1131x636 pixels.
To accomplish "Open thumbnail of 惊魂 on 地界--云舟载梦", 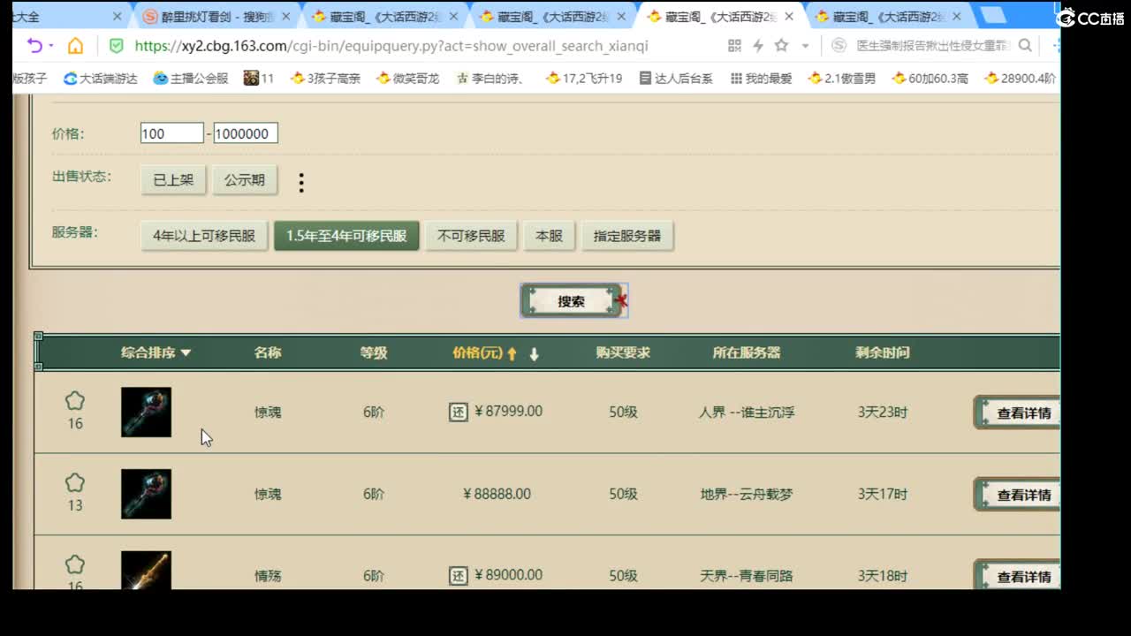I will tap(146, 494).
